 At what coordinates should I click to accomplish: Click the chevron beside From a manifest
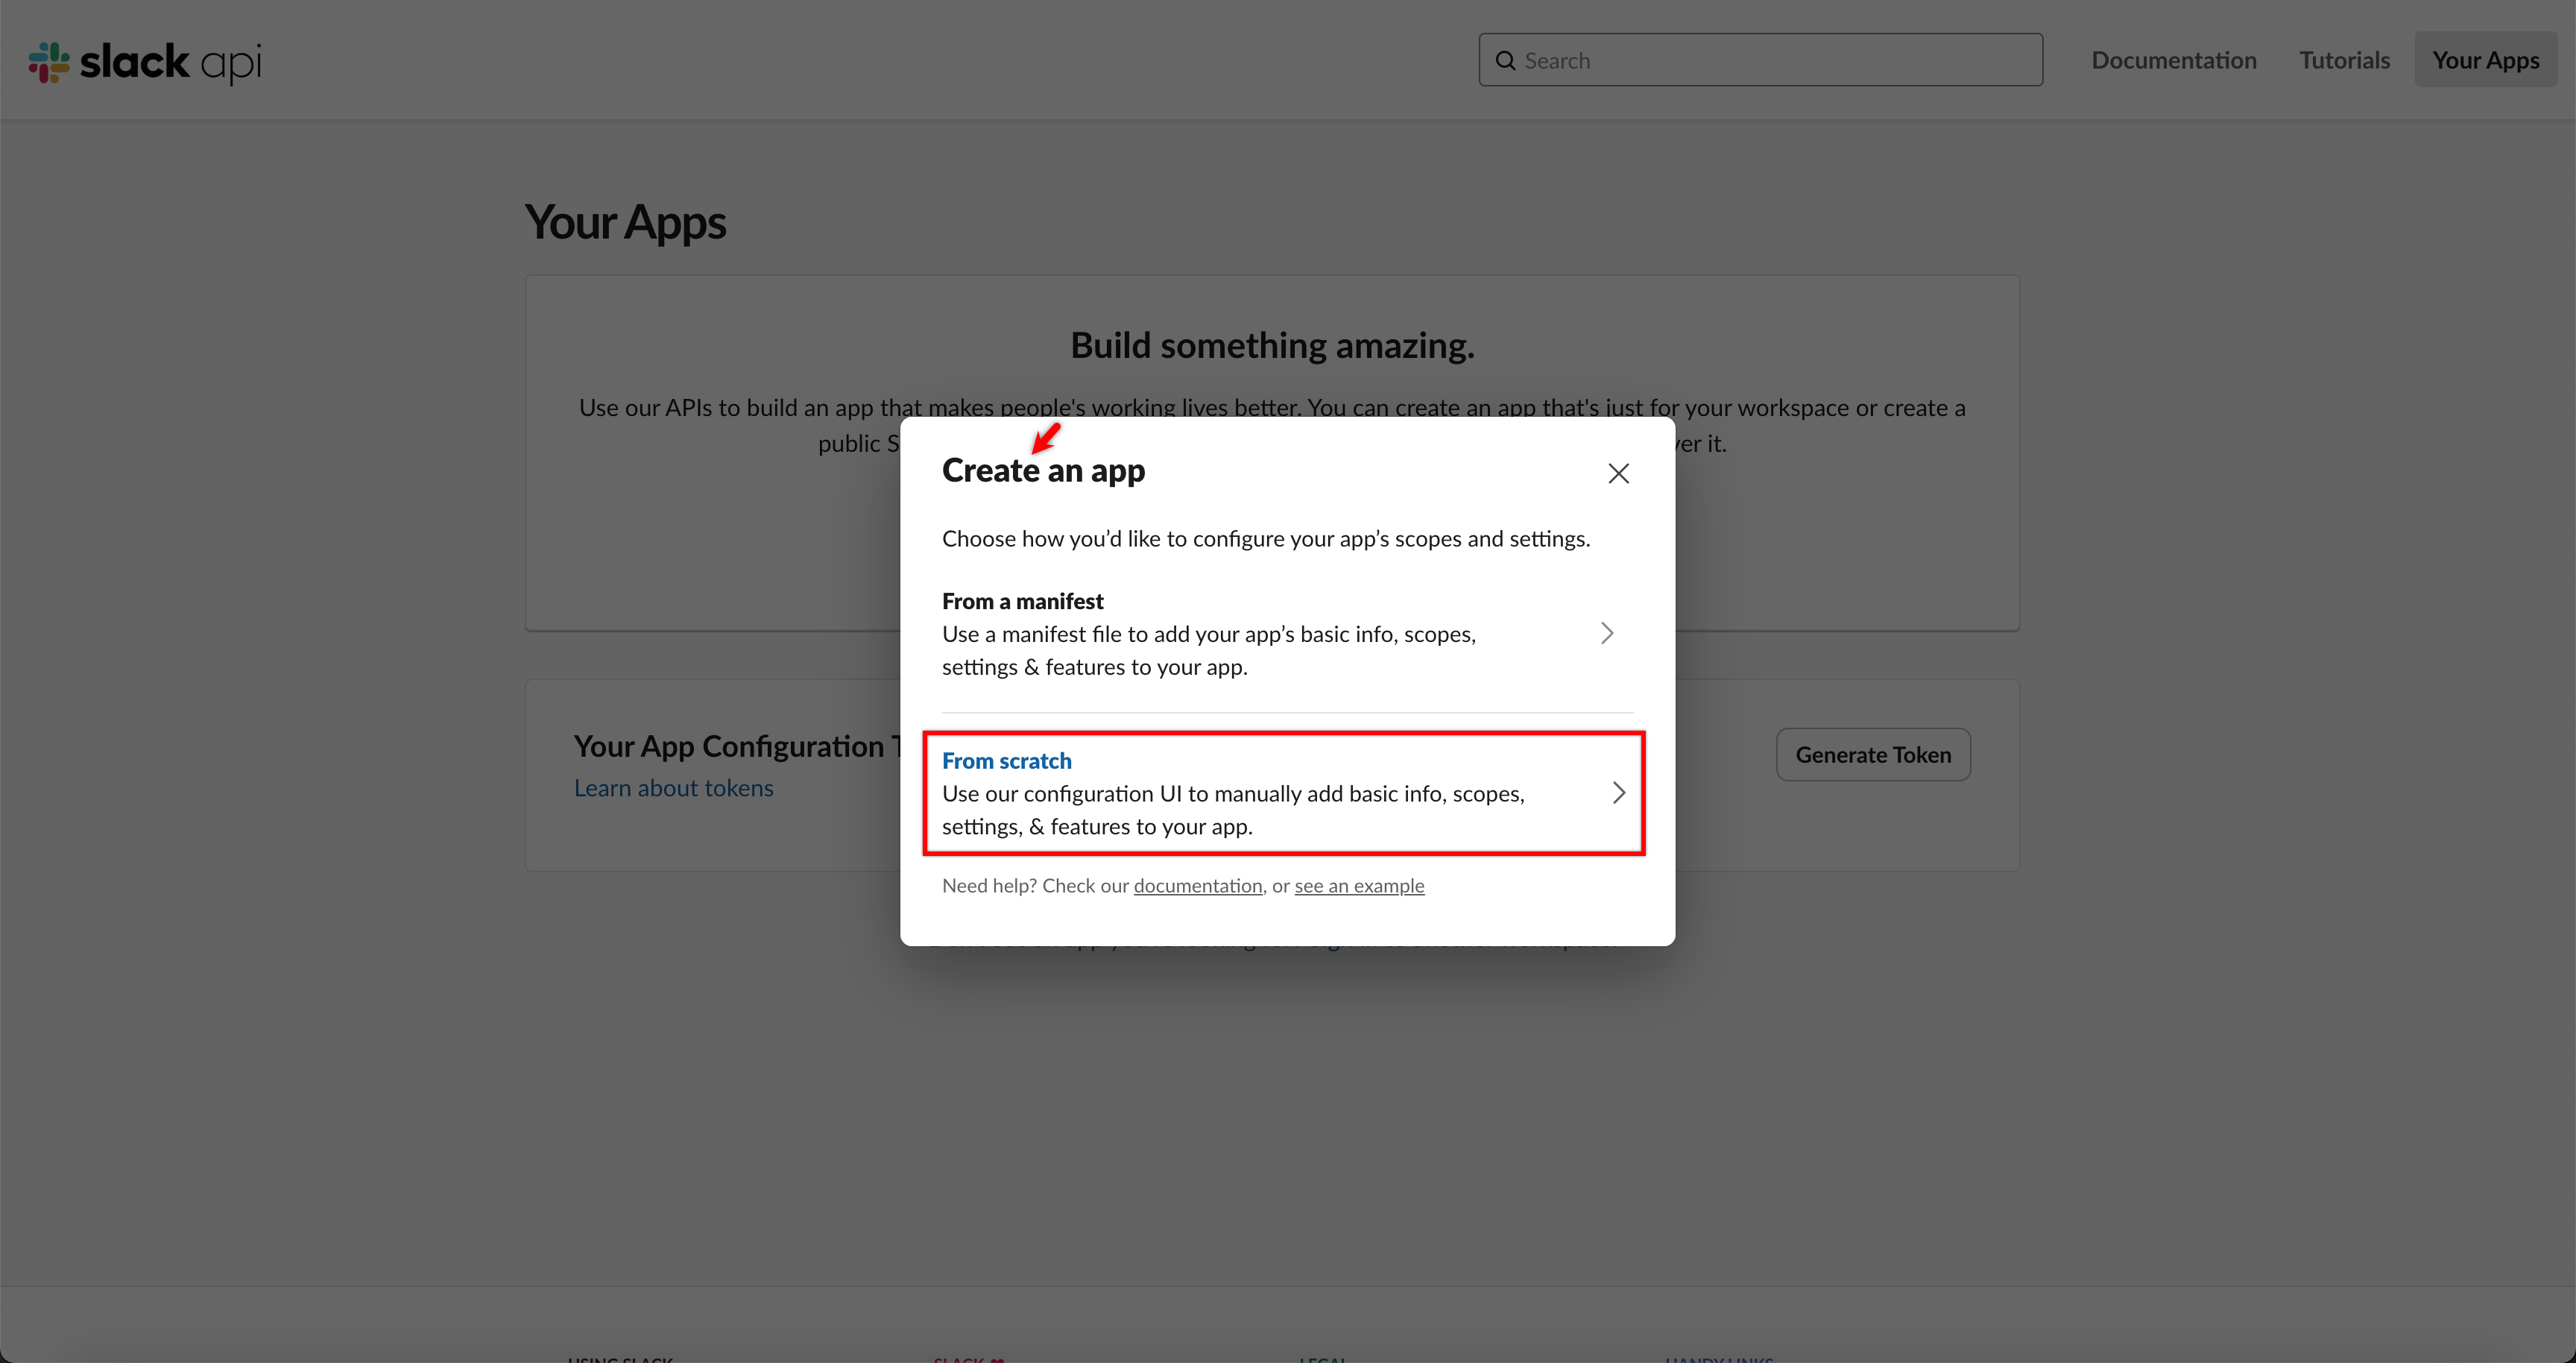point(1606,633)
